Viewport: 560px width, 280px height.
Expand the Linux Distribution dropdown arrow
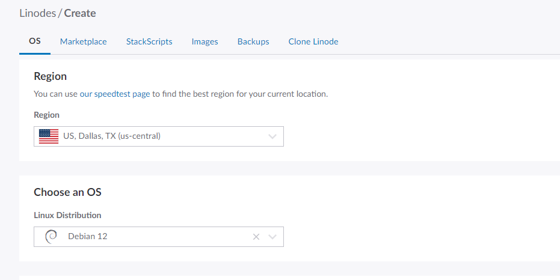click(x=272, y=237)
